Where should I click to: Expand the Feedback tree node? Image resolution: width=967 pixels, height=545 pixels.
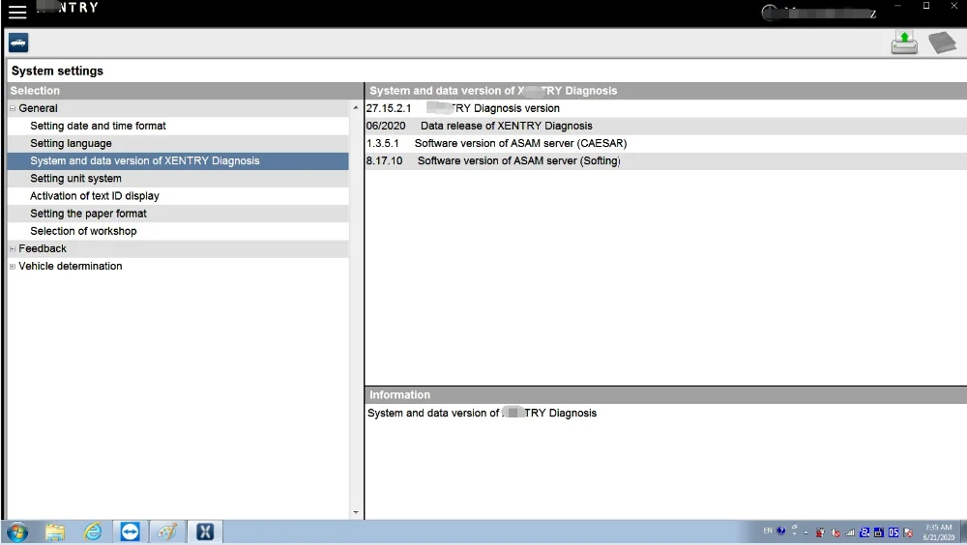[13, 249]
